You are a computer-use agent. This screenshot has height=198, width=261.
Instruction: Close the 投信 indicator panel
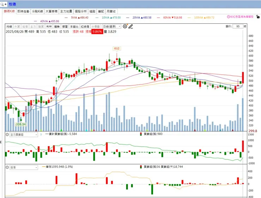click(x=7, y=167)
